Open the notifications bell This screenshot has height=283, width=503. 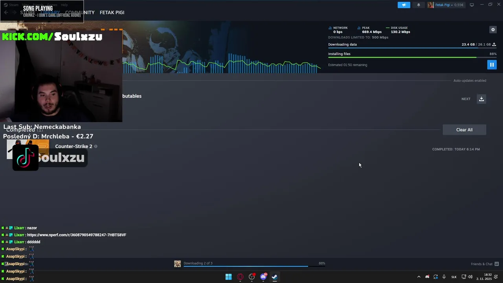[x=419, y=5]
